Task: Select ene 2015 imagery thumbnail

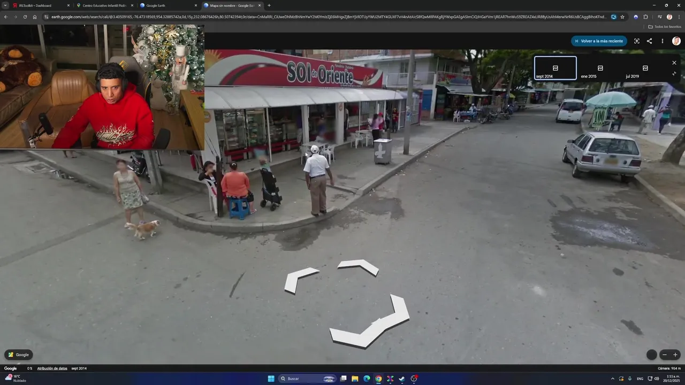Action: [x=600, y=68]
